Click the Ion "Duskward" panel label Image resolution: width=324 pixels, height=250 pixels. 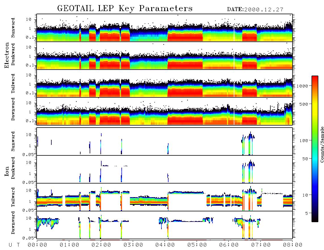[x=13, y=168]
